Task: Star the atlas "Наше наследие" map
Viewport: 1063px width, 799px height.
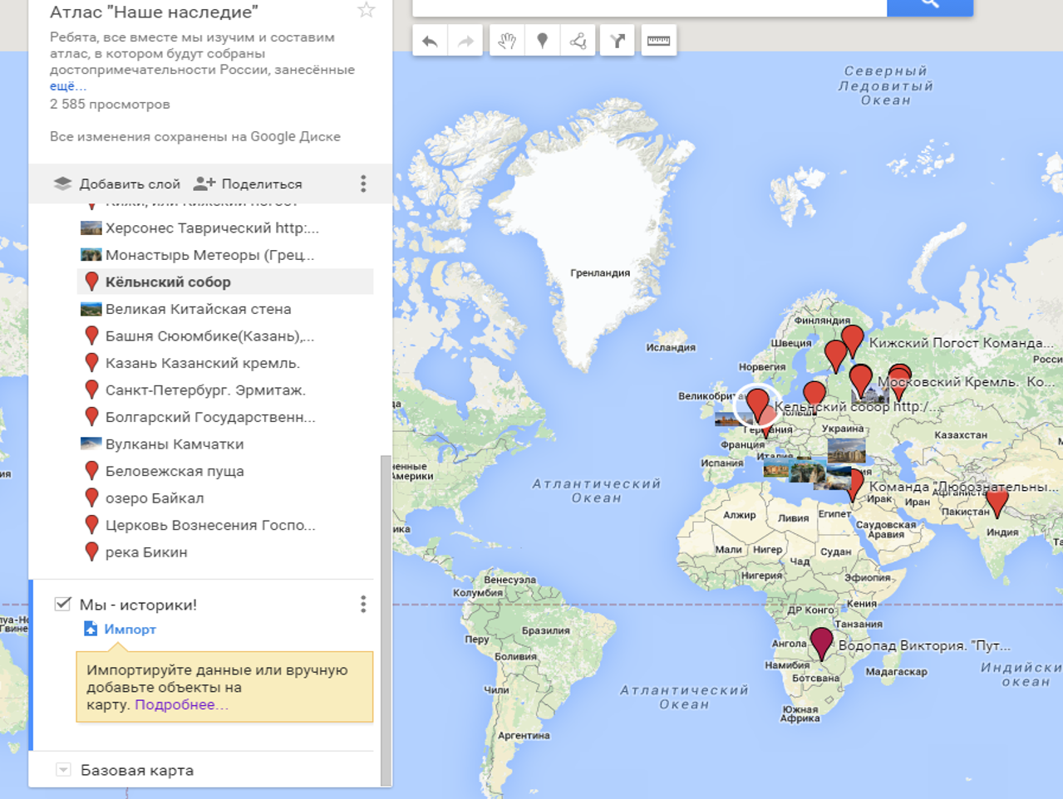Action: 366,11
